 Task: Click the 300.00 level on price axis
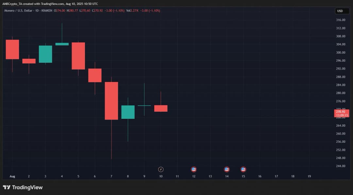pos(341,53)
